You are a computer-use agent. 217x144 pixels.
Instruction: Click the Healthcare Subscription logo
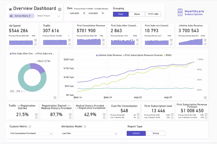[190, 12]
